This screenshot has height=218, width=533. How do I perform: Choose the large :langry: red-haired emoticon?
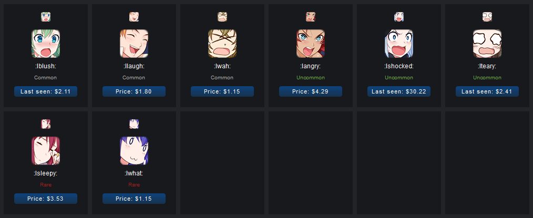[311, 44]
